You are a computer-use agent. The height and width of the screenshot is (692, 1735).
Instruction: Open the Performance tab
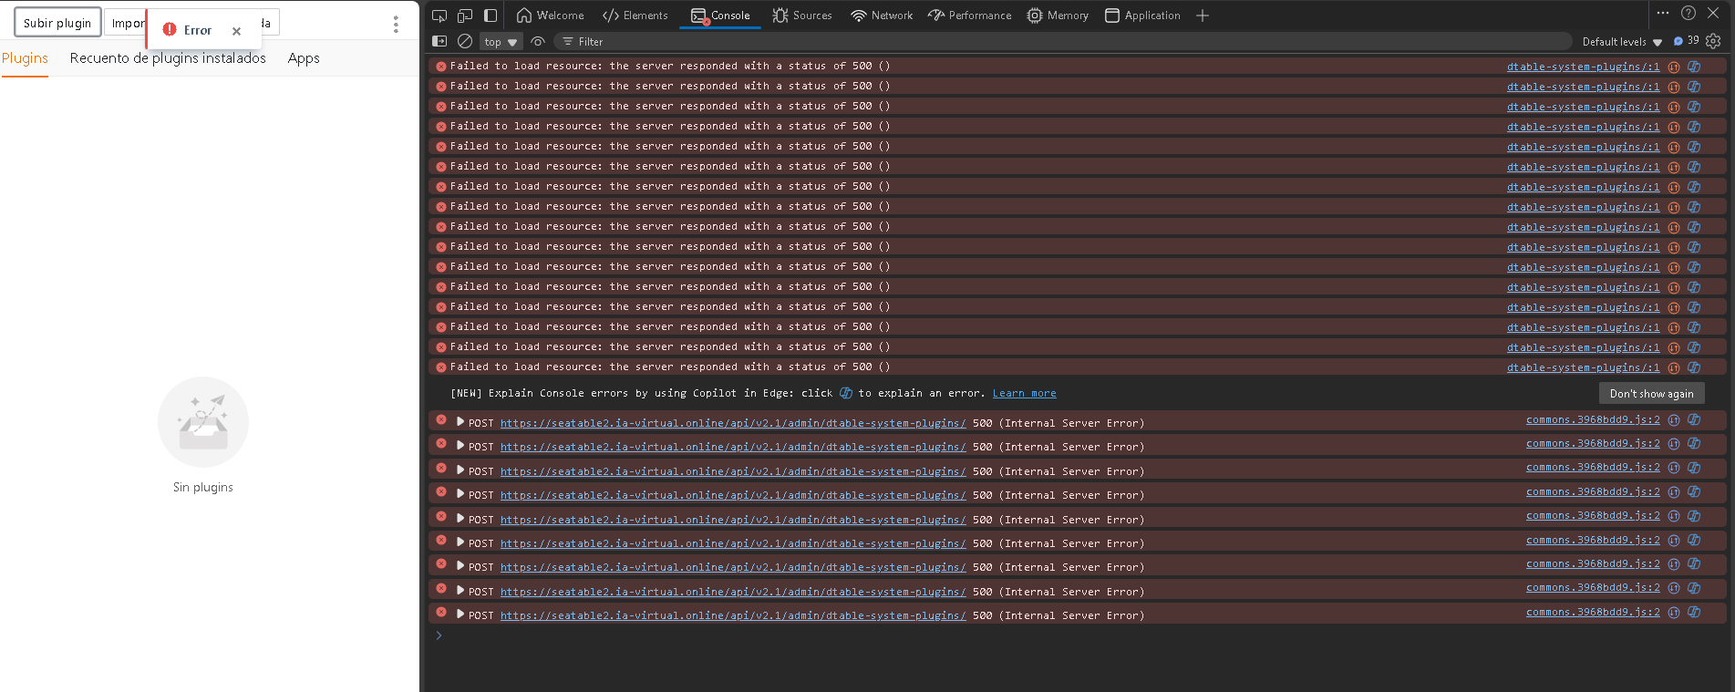point(970,15)
